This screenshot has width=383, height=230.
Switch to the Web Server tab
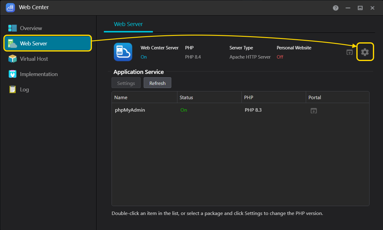128,24
